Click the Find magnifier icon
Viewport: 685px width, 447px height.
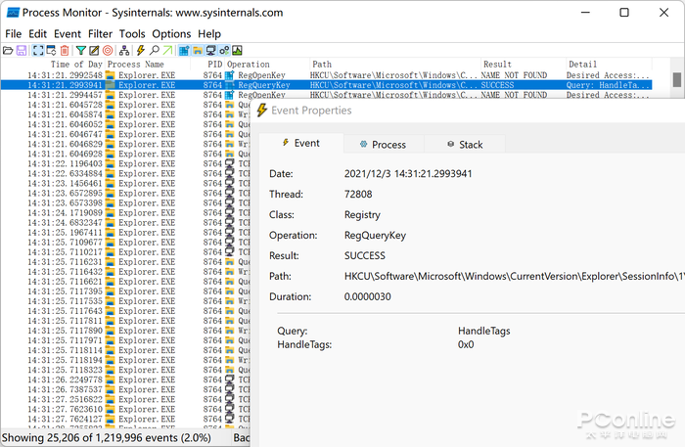[x=154, y=50]
